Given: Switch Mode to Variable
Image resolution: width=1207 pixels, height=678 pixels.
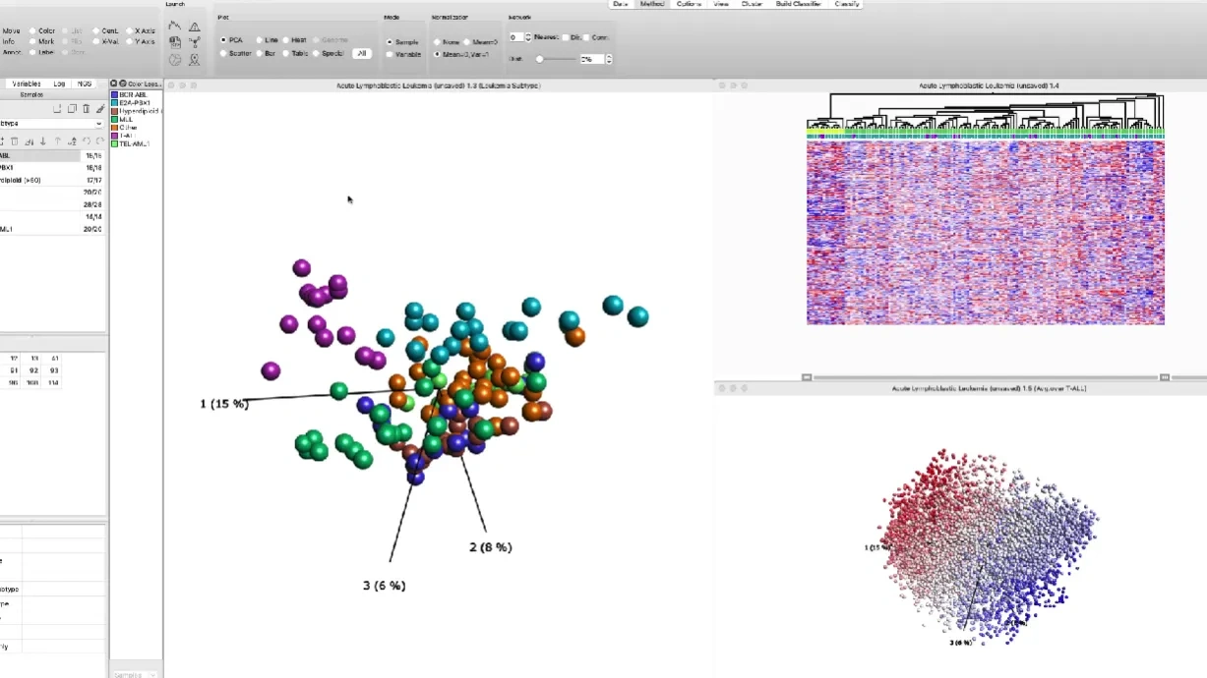Looking at the screenshot, I should pyautogui.click(x=391, y=54).
